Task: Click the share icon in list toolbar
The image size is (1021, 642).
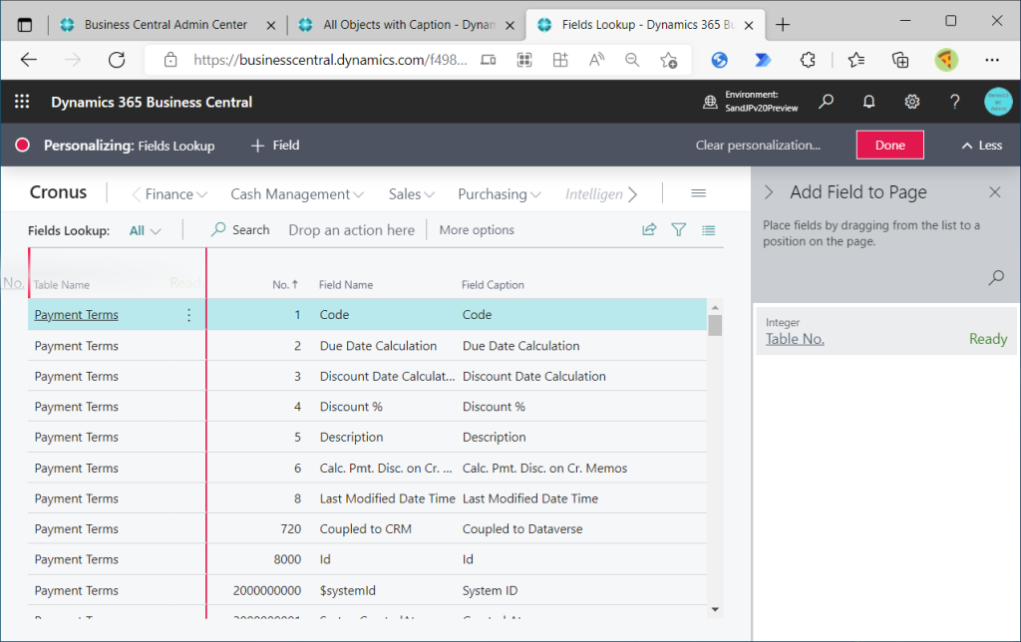Action: (x=649, y=230)
